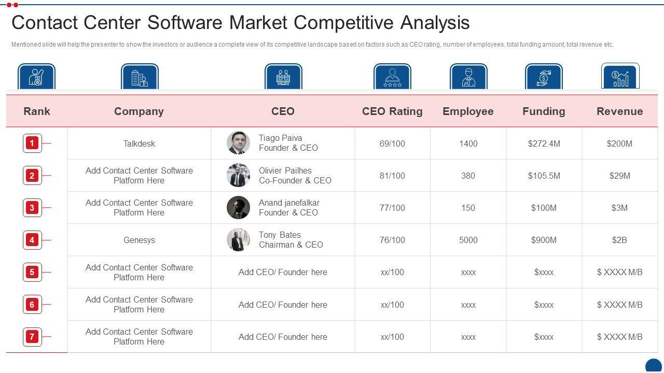The height and width of the screenshot is (373, 664).
Task: Select the CEO team icon above CEO column
Action: pos(283,77)
